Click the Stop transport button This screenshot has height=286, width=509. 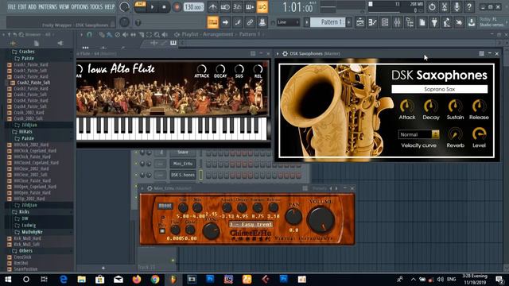[x=164, y=7]
